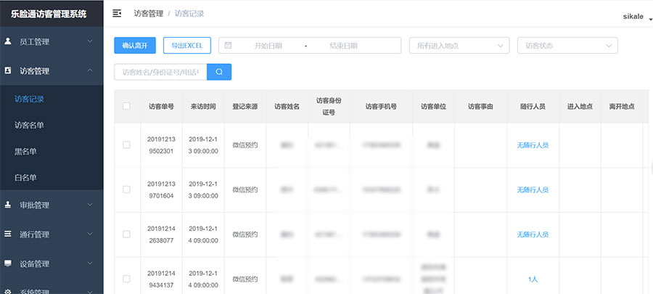This screenshot has width=653, height=294.
Task: Click the 员工管理 person icon
Action: (x=8, y=41)
